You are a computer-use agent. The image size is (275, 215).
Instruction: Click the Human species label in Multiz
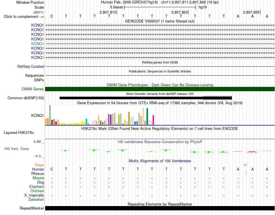(38, 169)
